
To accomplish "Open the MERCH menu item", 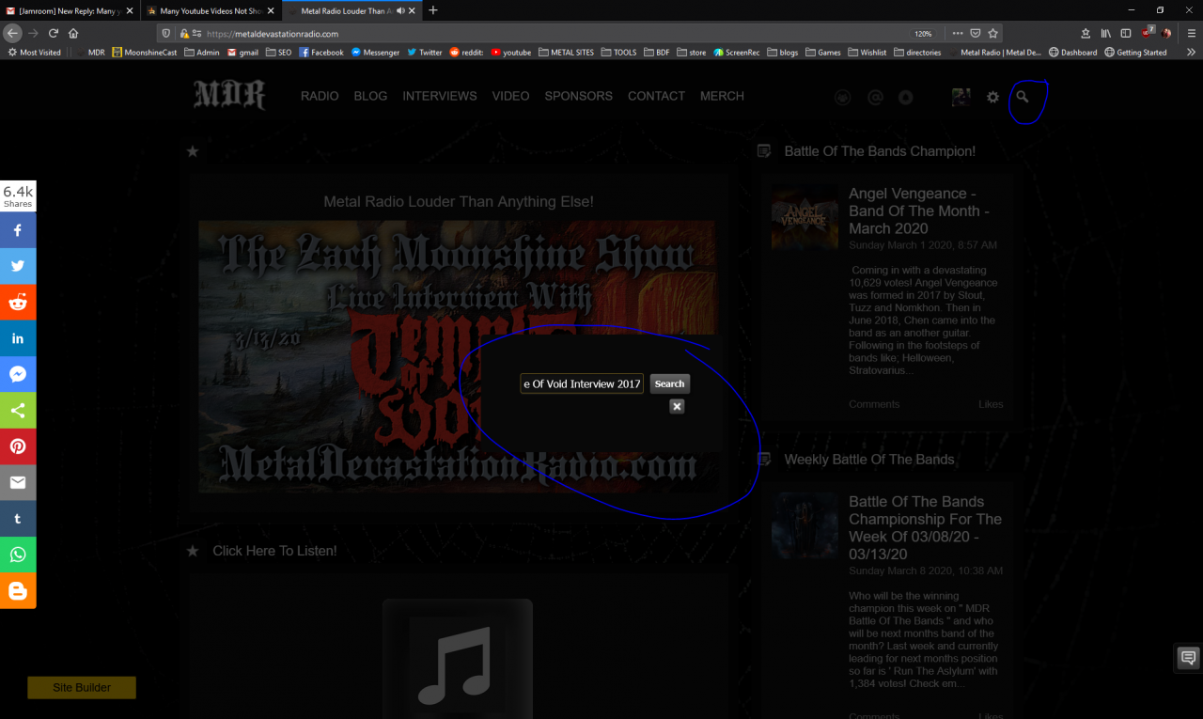I will (722, 96).
